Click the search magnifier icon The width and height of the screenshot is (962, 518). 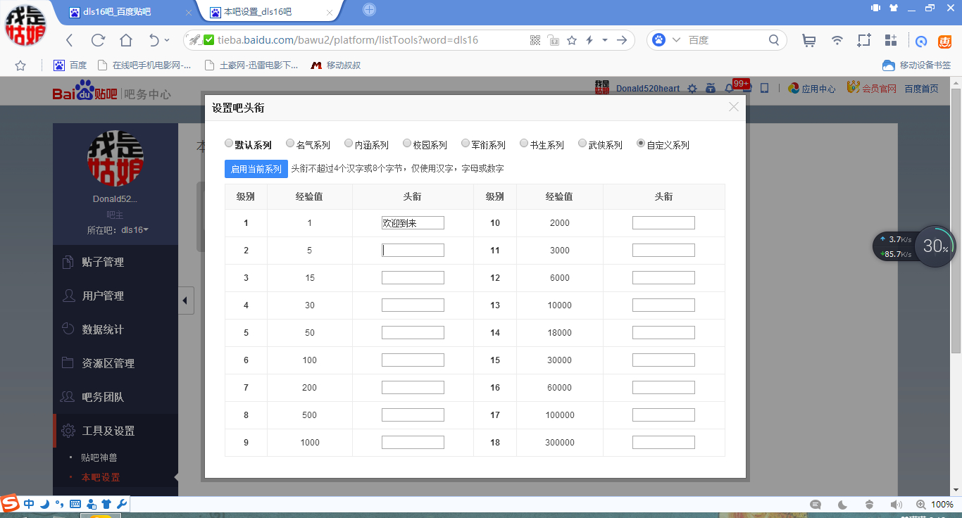774,40
